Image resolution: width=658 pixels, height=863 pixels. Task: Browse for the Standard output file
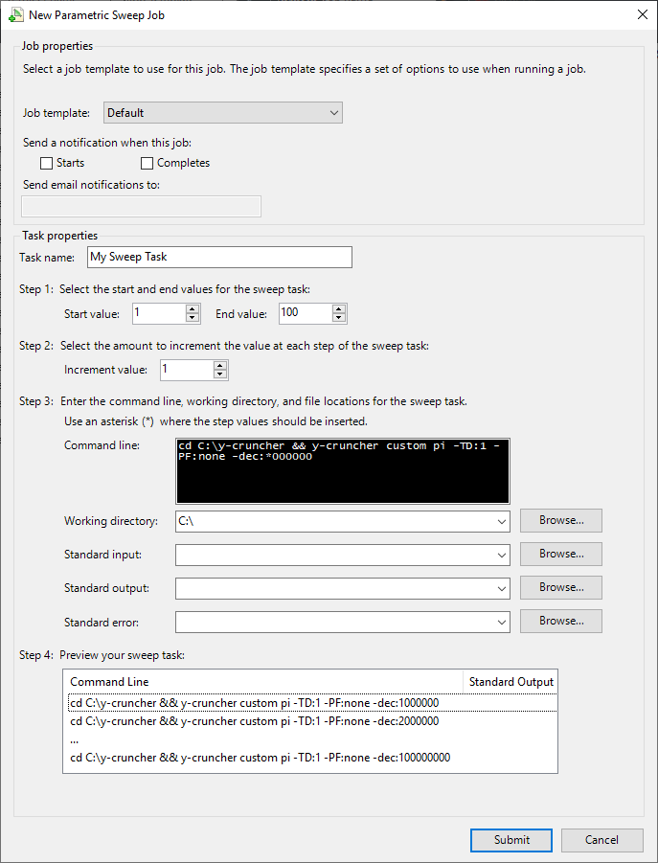[x=561, y=588]
